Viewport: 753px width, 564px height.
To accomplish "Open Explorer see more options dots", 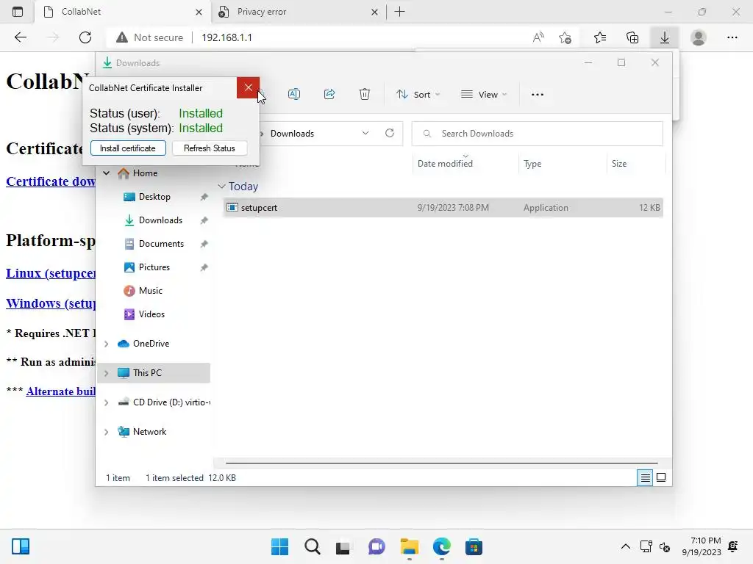I will [x=538, y=95].
